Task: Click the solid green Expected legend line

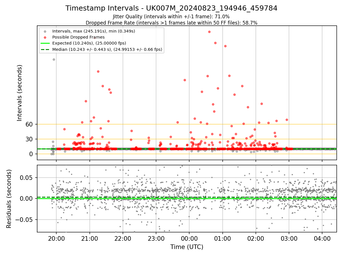Action: [x=45, y=43]
